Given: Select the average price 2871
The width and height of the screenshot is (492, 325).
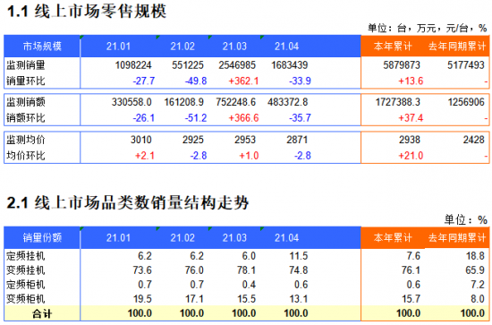Looking at the screenshot, I should pyautogui.click(x=297, y=140).
